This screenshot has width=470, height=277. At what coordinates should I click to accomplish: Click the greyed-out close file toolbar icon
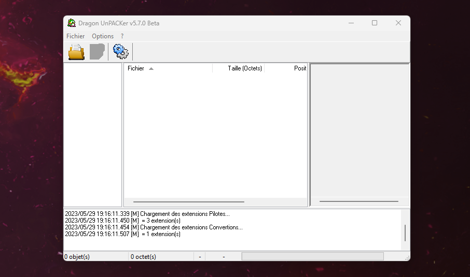coord(97,52)
